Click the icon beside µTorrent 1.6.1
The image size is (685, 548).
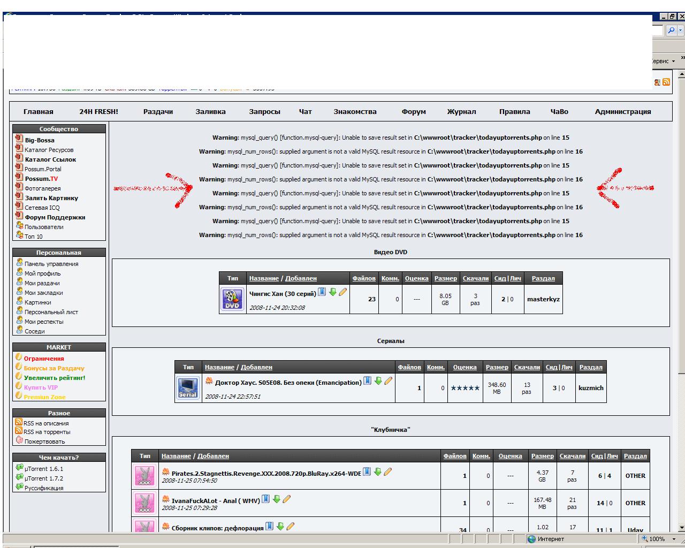[x=20, y=467]
